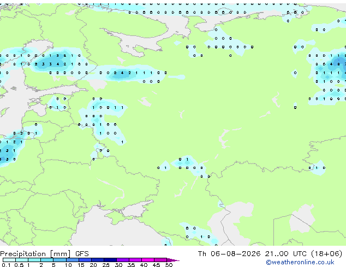Click the '21..00 UTC' time text

pos(286,254)
